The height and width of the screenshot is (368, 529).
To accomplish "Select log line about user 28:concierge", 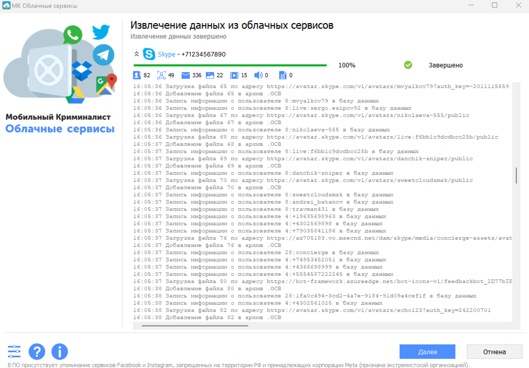I will (x=256, y=253).
